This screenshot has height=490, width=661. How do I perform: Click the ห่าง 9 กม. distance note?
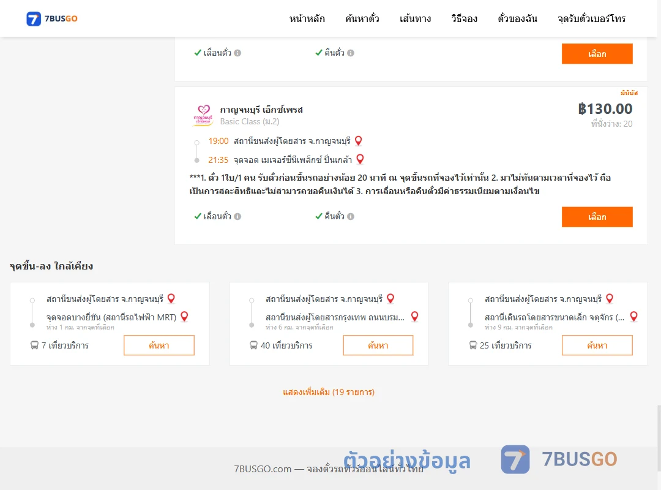tap(518, 328)
